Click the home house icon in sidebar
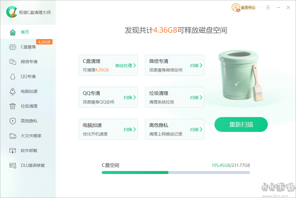Viewport: 296px width, 198px height. pyautogui.click(x=13, y=32)
